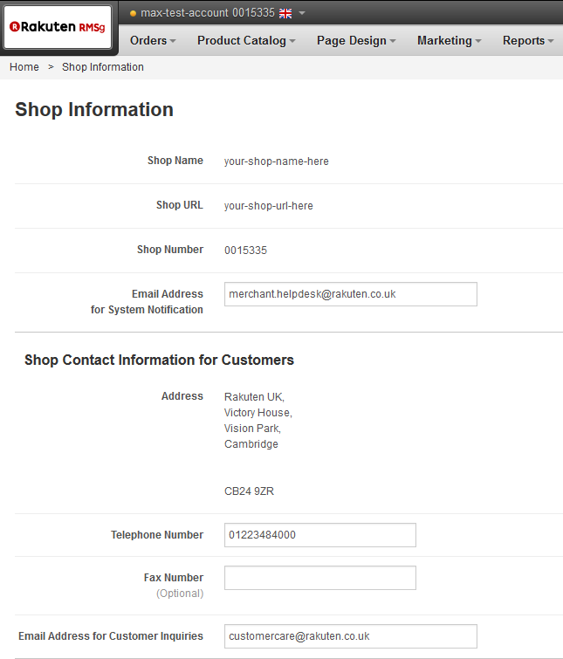Viewport: 563px width, 659px height.
Task: Click the shop number value 0015335
Action: click(x=245, y=251)
